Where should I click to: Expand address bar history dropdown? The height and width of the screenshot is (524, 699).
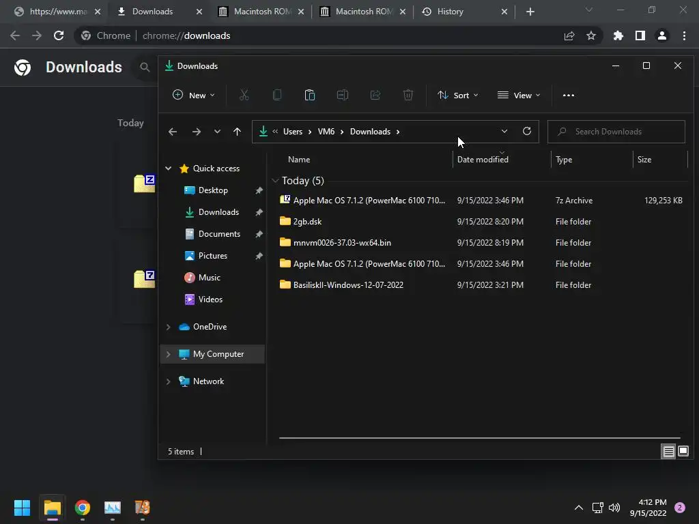[x=504, y=131]
